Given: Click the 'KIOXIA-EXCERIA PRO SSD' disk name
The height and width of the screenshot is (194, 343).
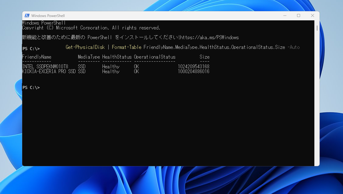Looking at the screenshot, I should [49, 71].
